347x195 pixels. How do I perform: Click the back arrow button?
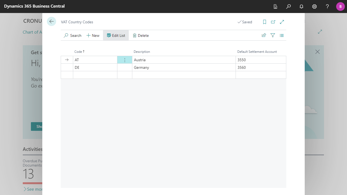pos(52,22)
